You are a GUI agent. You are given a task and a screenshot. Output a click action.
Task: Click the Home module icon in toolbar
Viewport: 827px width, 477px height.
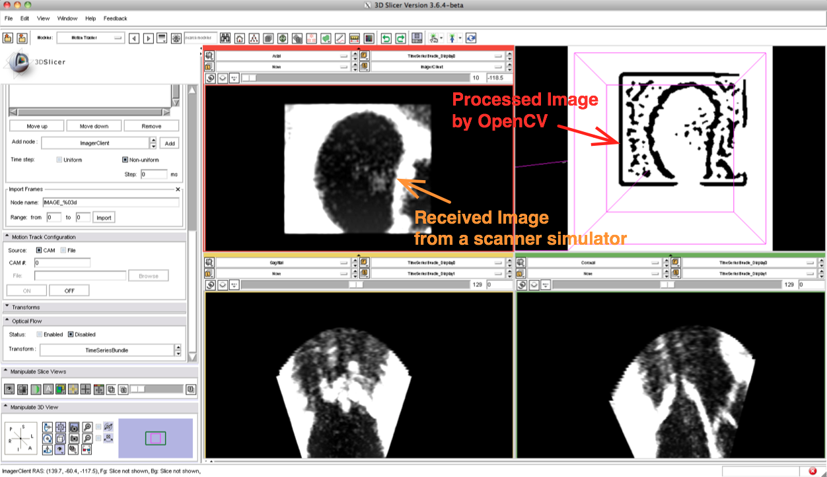click(239, 38)
